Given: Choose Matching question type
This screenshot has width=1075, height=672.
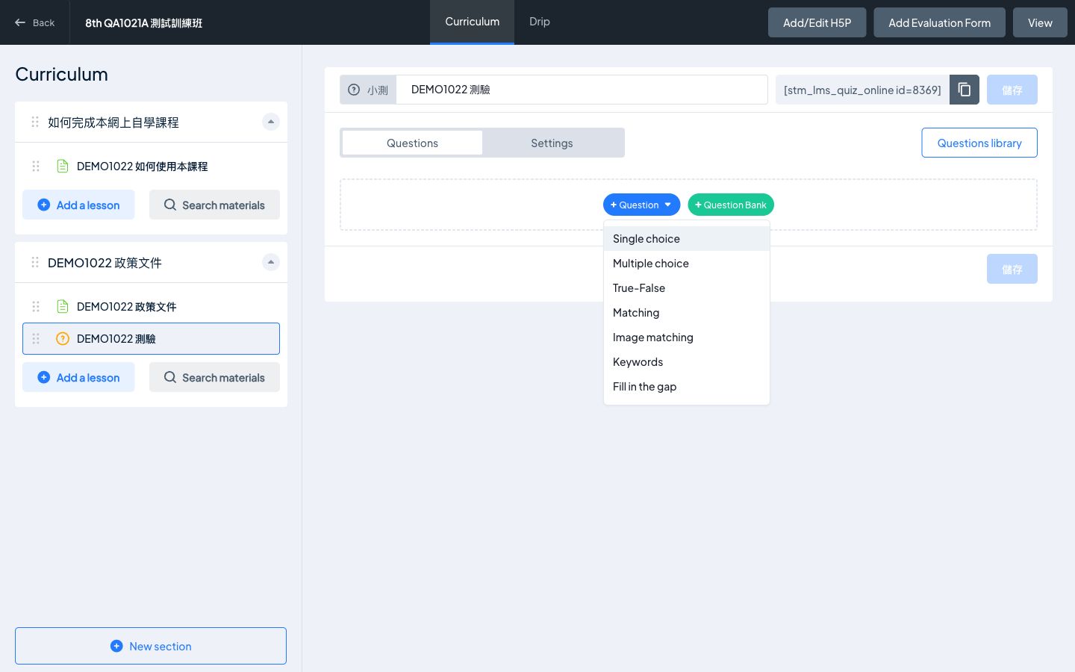Looking at the screenshot, I should [686, 313].
